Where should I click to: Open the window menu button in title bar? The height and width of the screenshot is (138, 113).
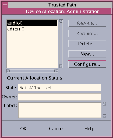(x=5, y=5)
